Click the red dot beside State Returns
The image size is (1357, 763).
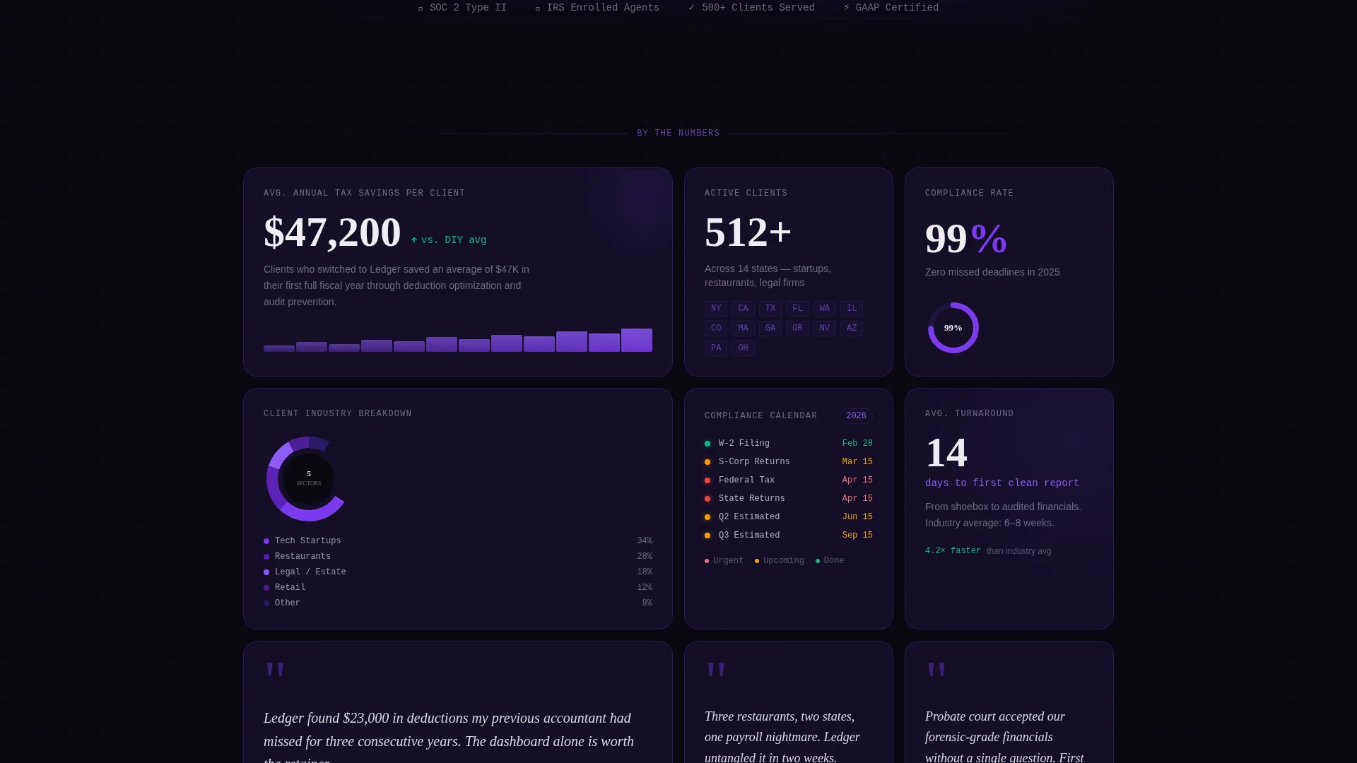click(x=707, y=499)
